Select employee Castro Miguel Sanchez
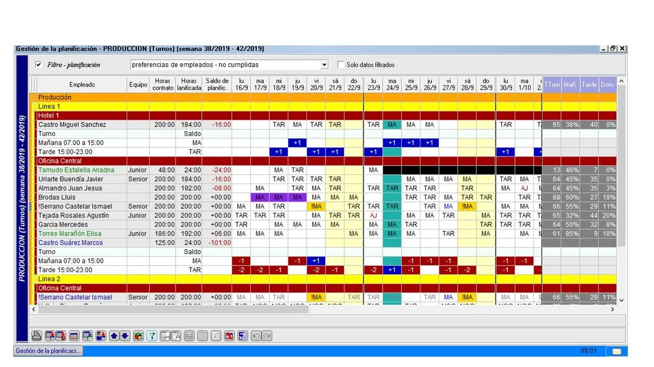Image resolution: width=654 pixels, height=367 pixels. tap(72, 125)
